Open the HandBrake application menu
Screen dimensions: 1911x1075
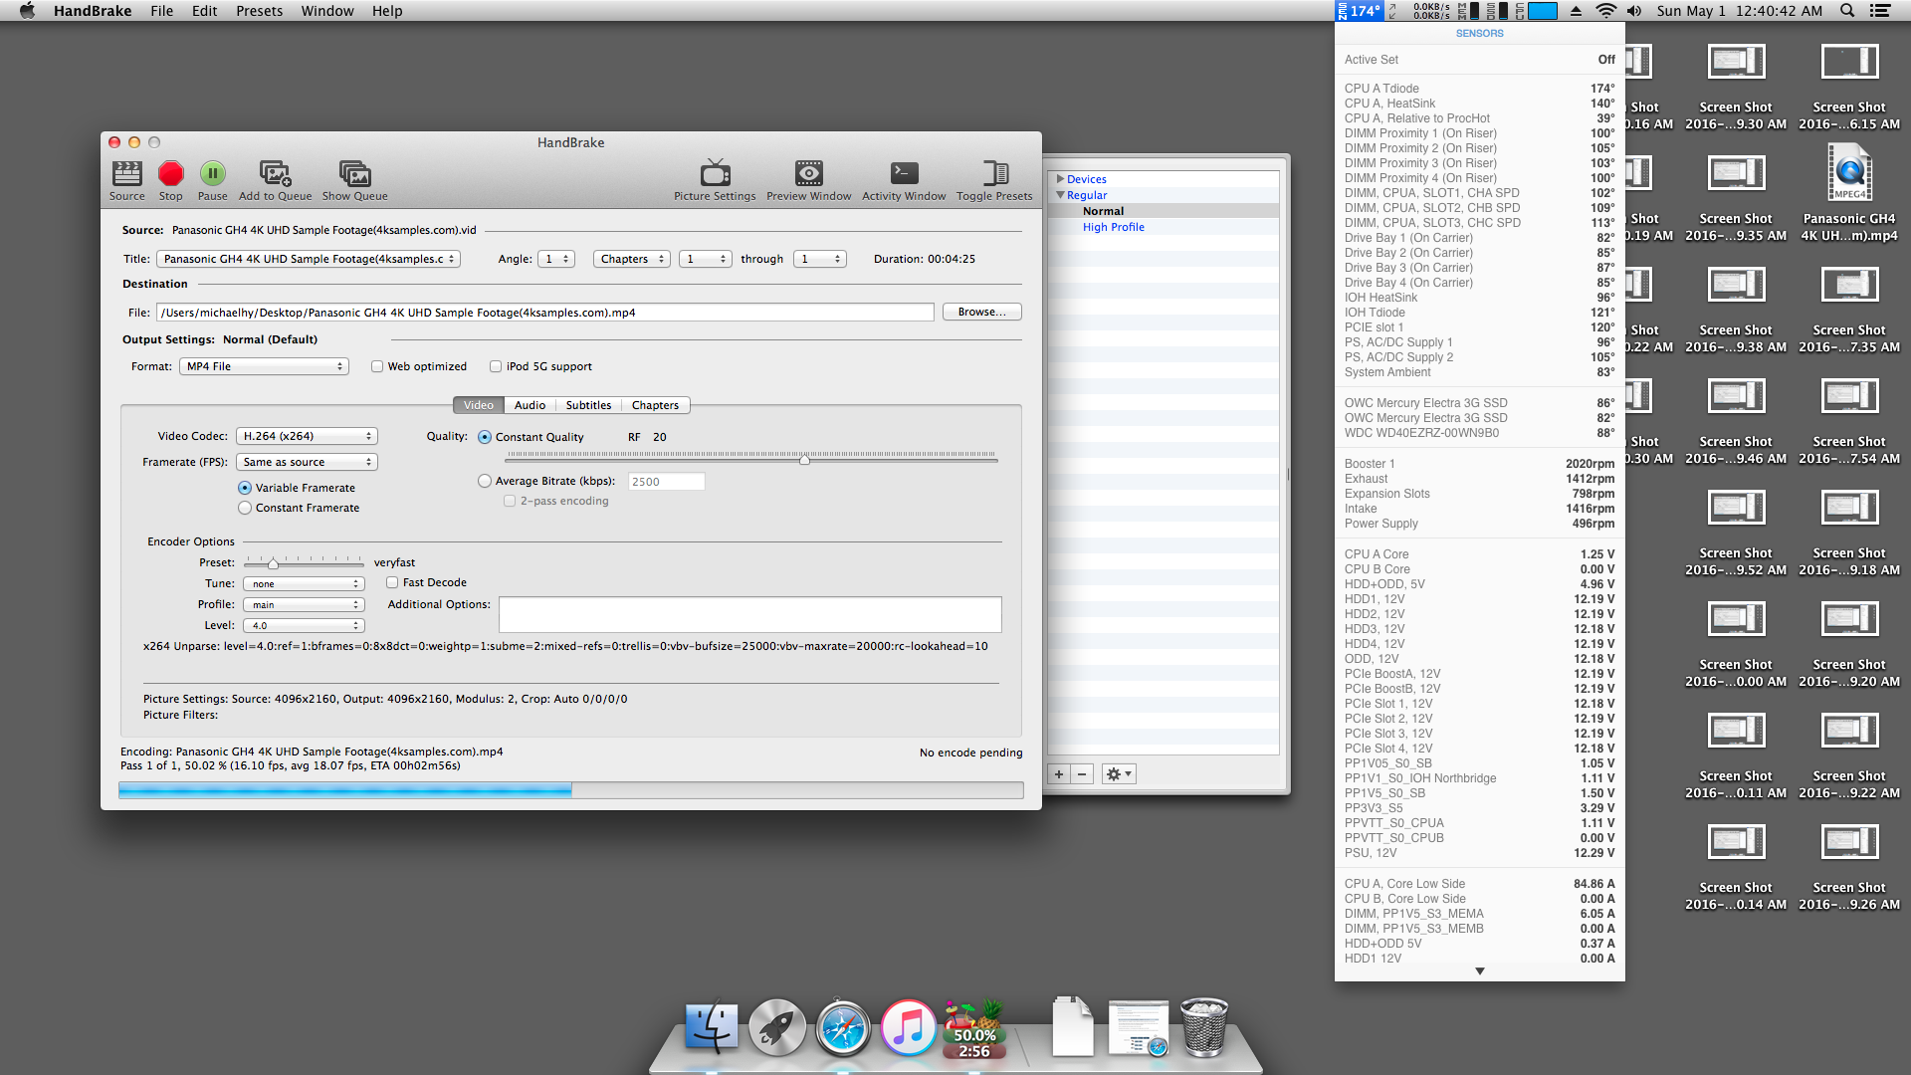click(93, 11)
